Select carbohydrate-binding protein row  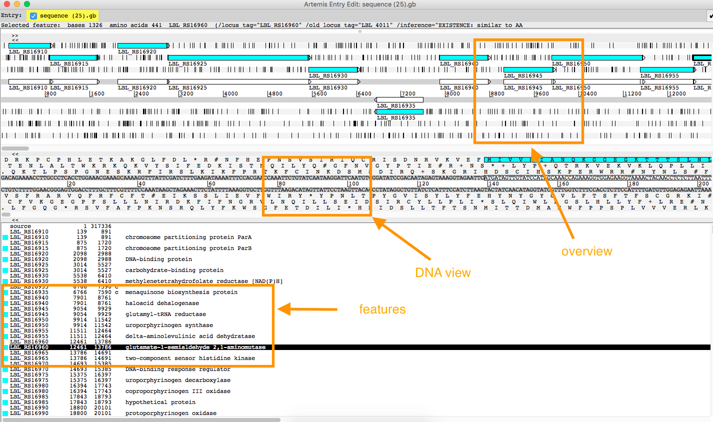tap(356, 270)
